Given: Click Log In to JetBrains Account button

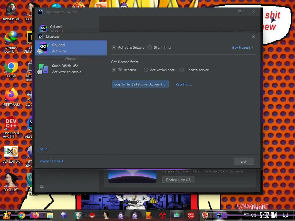Looking at the screenshot, I should pos(140,84).
